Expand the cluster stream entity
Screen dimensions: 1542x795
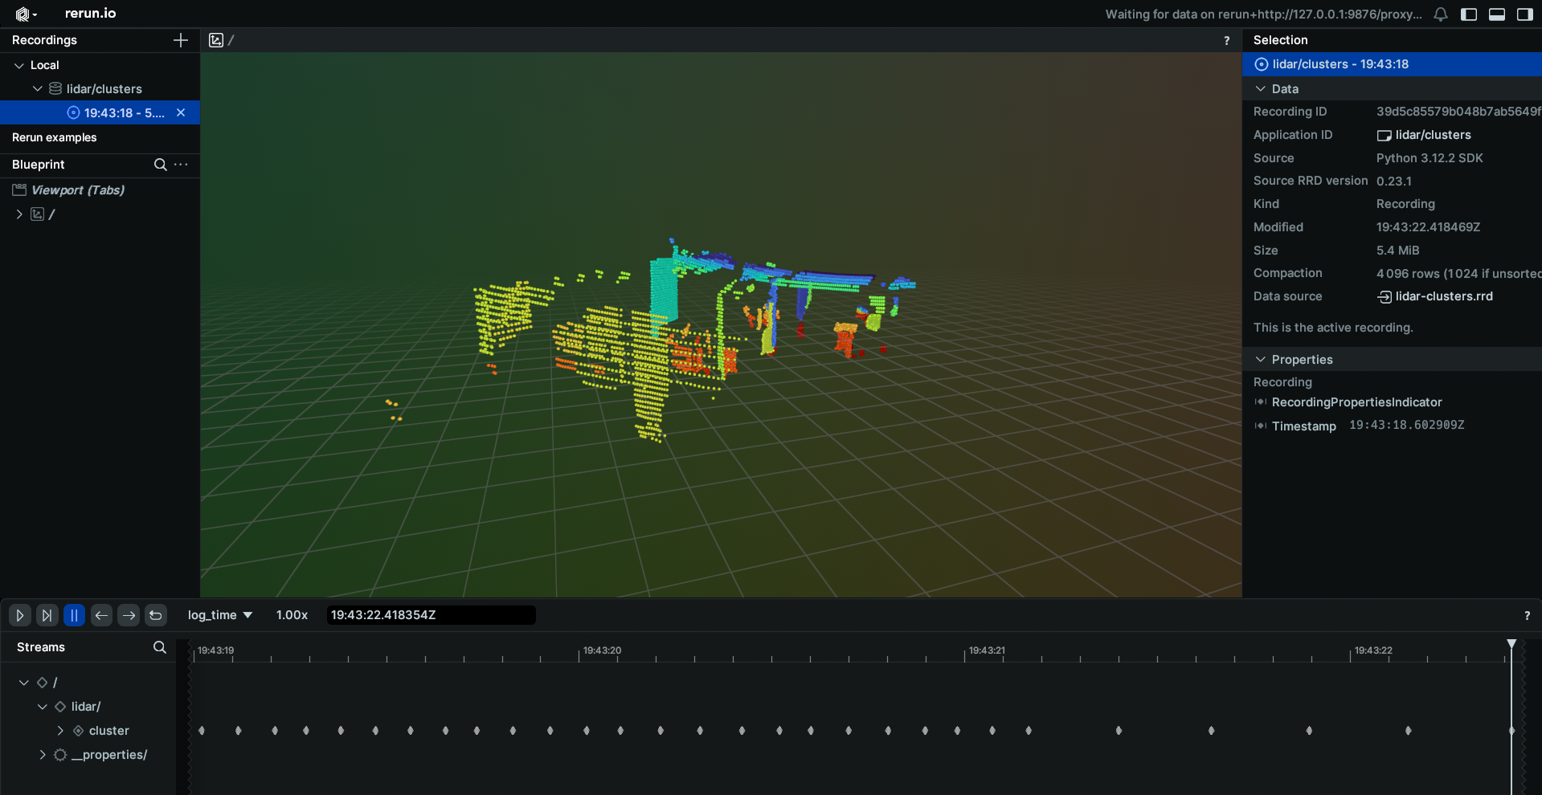[60, 731]
